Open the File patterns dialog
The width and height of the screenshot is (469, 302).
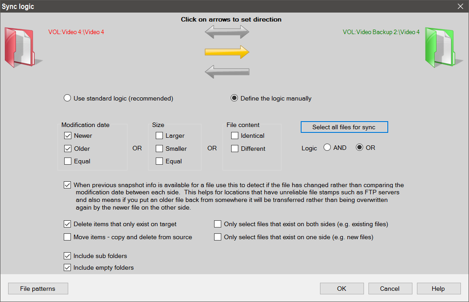tap(38, 289)
